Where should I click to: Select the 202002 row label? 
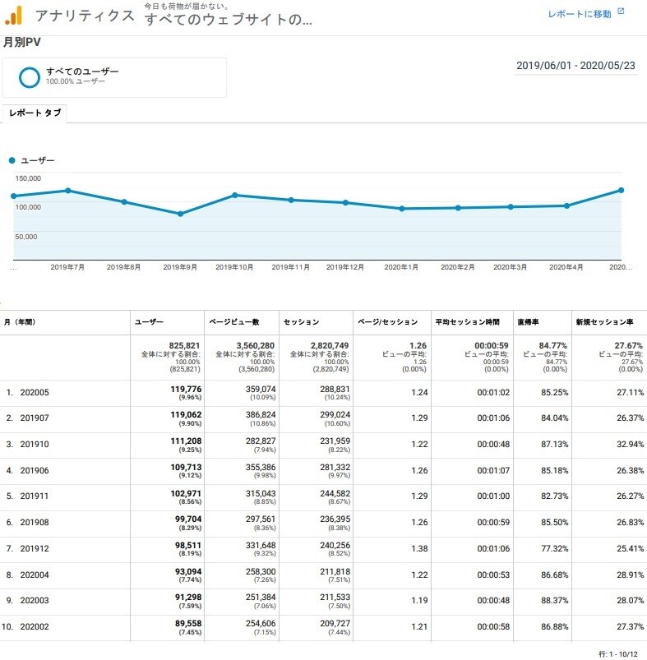pyautogui.click(x=35, y=627)
